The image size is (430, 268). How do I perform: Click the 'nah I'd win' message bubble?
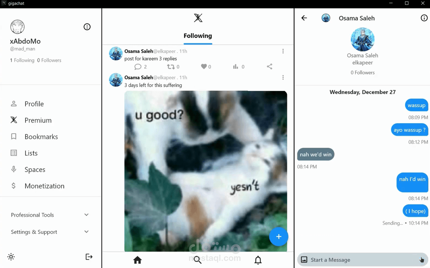point(412,182)
